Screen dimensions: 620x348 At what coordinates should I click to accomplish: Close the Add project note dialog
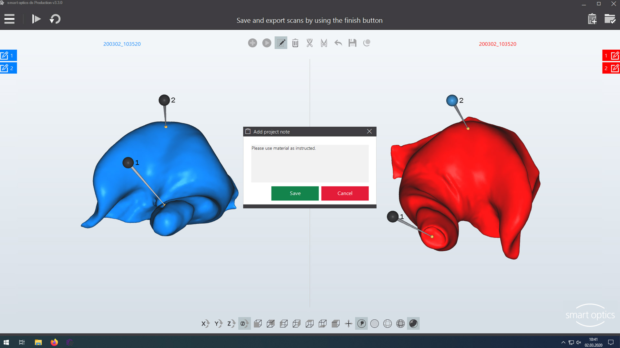tap(369, 131)
